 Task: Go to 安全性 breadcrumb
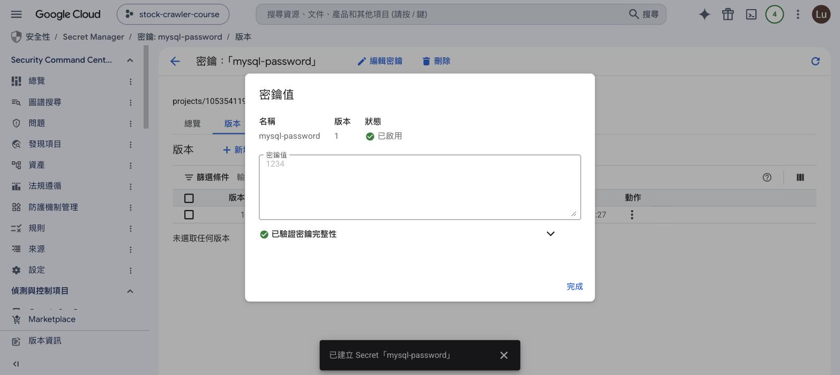37,37
